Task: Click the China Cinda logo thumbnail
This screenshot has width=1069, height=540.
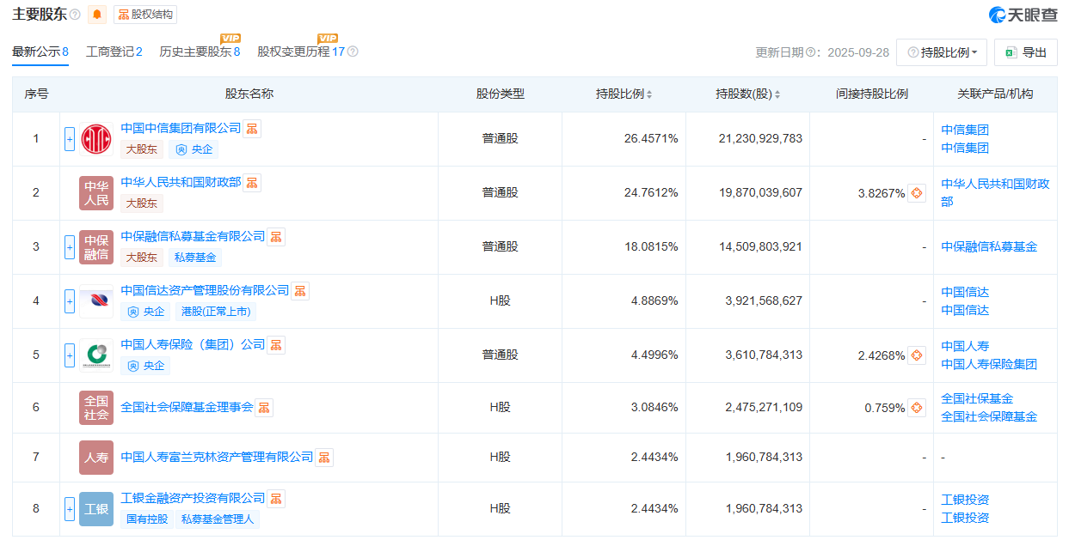Action: [96, 301]
